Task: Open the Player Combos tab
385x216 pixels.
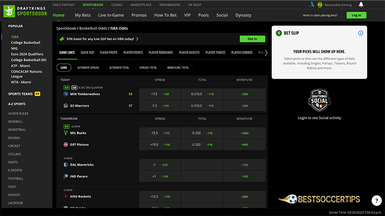Action: 242,52
